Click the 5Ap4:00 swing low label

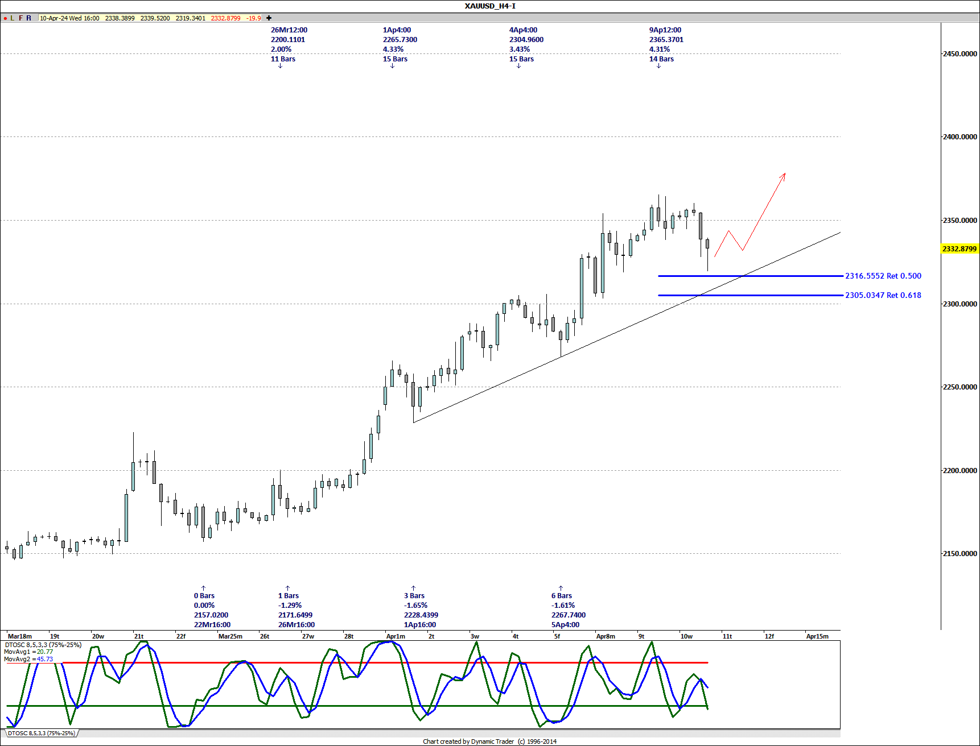[x=565, y=625]
